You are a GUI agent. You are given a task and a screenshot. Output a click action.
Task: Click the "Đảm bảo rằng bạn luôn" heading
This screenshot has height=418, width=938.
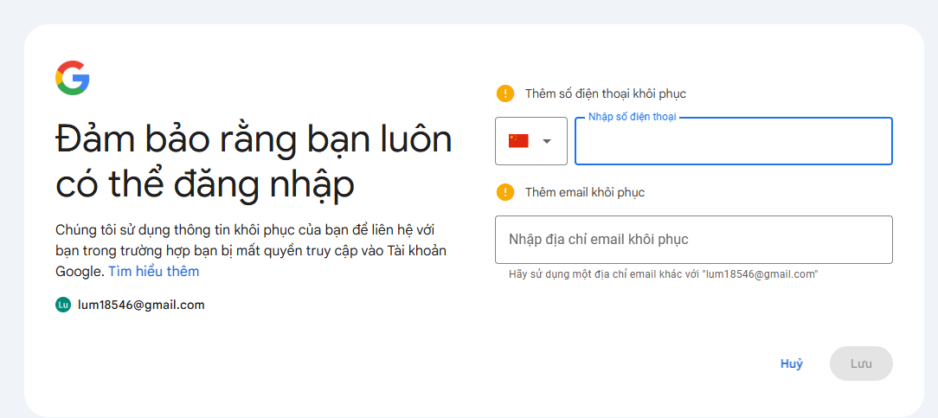[253, 138]
